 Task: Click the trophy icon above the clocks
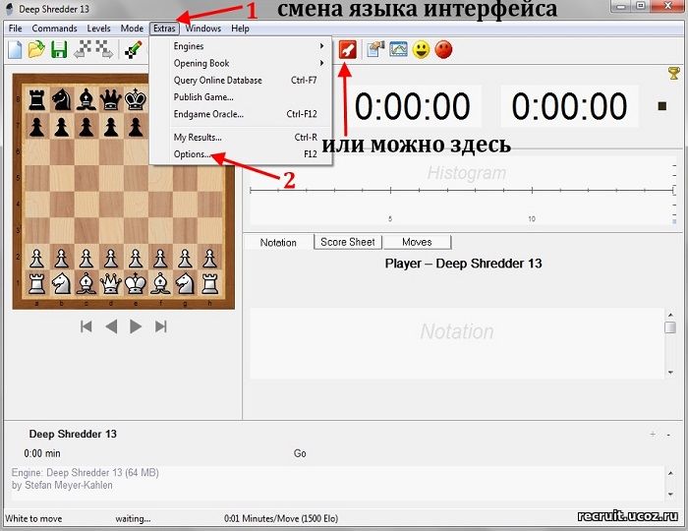tap(674, 73)
